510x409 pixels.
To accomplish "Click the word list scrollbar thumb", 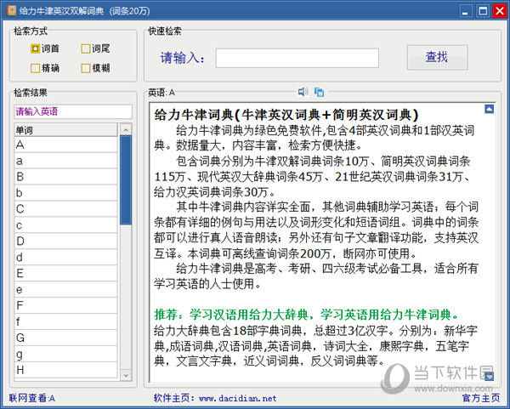I will [x=126, y=180].
